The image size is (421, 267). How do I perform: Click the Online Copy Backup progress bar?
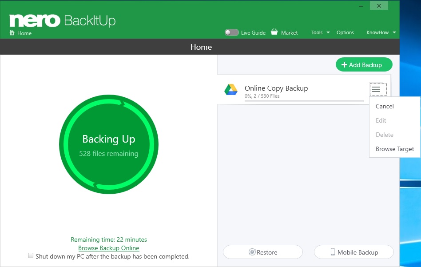(304, 101)
